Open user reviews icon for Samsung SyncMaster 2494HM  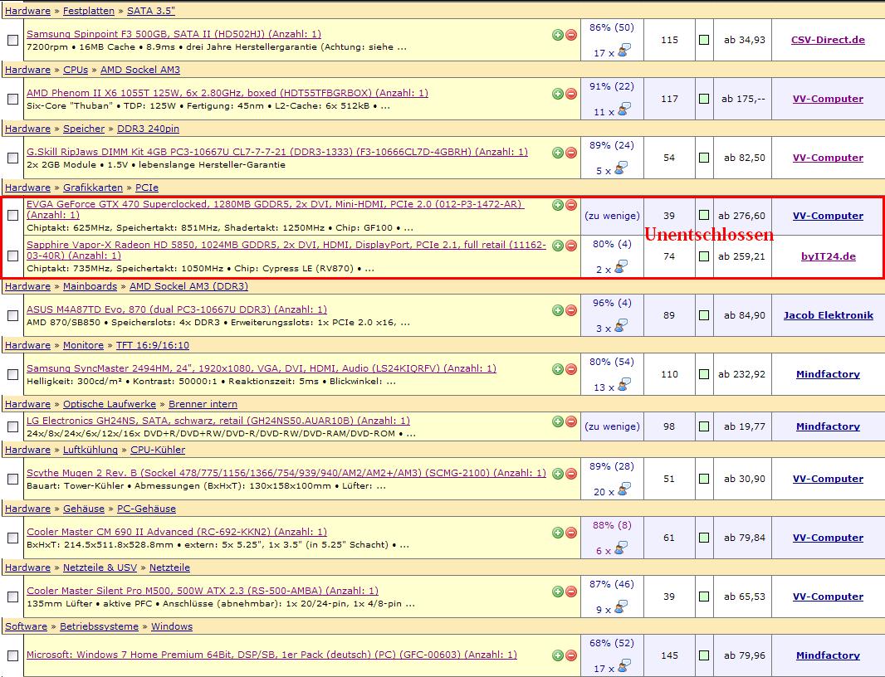tap(623, 386)
